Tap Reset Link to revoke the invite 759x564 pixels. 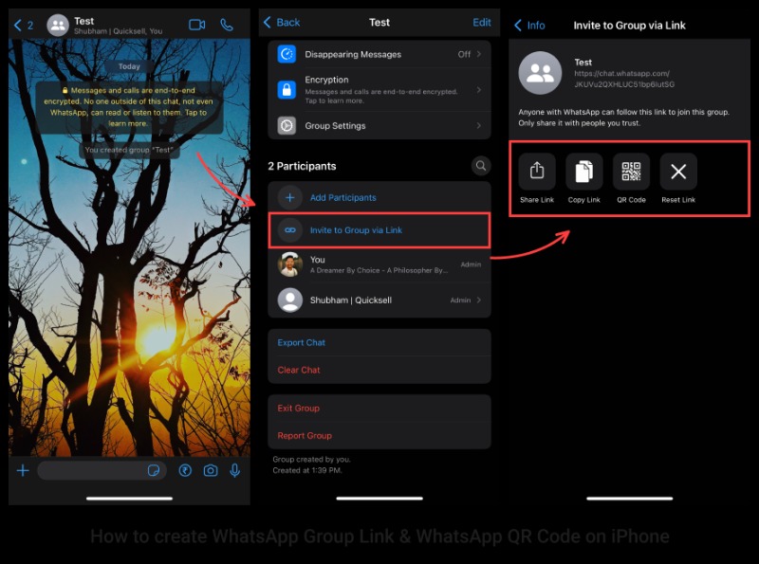point(677,173)
